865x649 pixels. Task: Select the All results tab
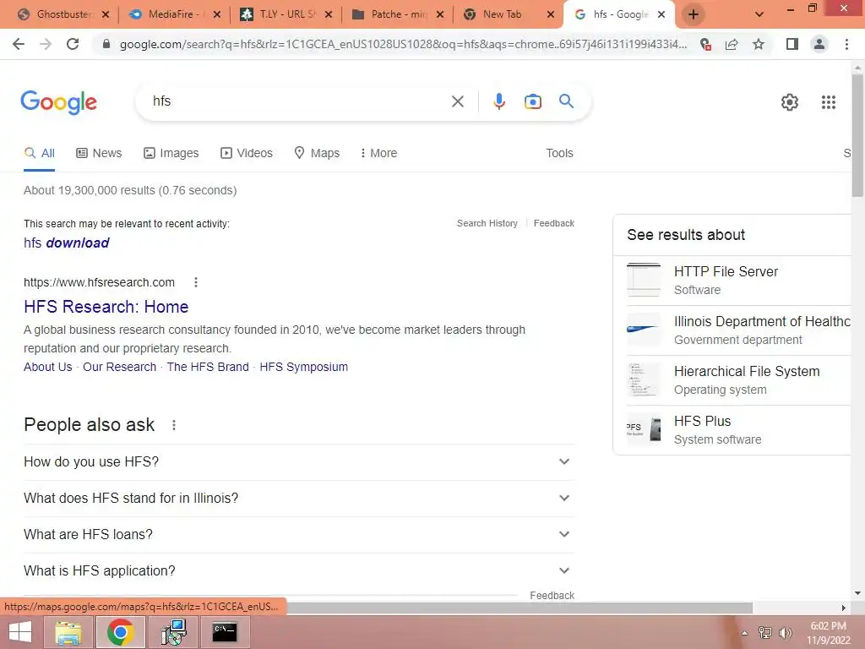click(x=39, y=153)
